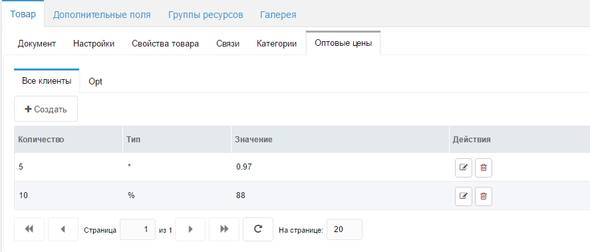This screenshot has height=252, width=590.
Task: Select the type cell showing *
Action: [x=177, y=167]
